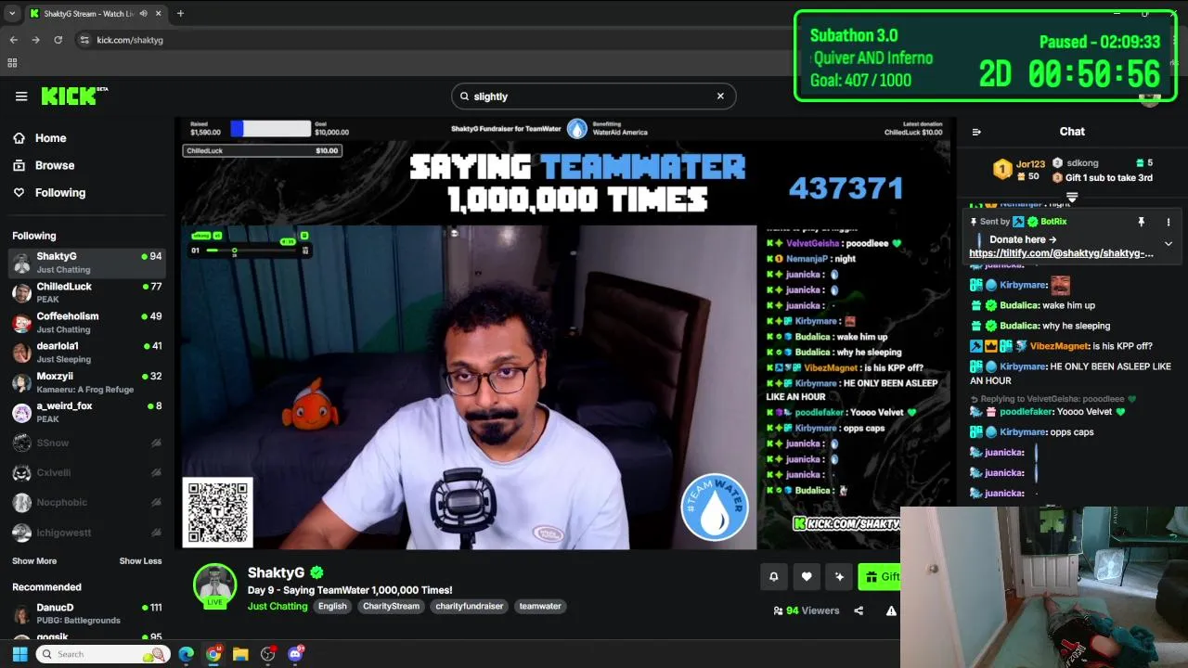Collapse the chat panel icon
The height and width of the screenshot is (668, 1188).
tap(976, 132)
